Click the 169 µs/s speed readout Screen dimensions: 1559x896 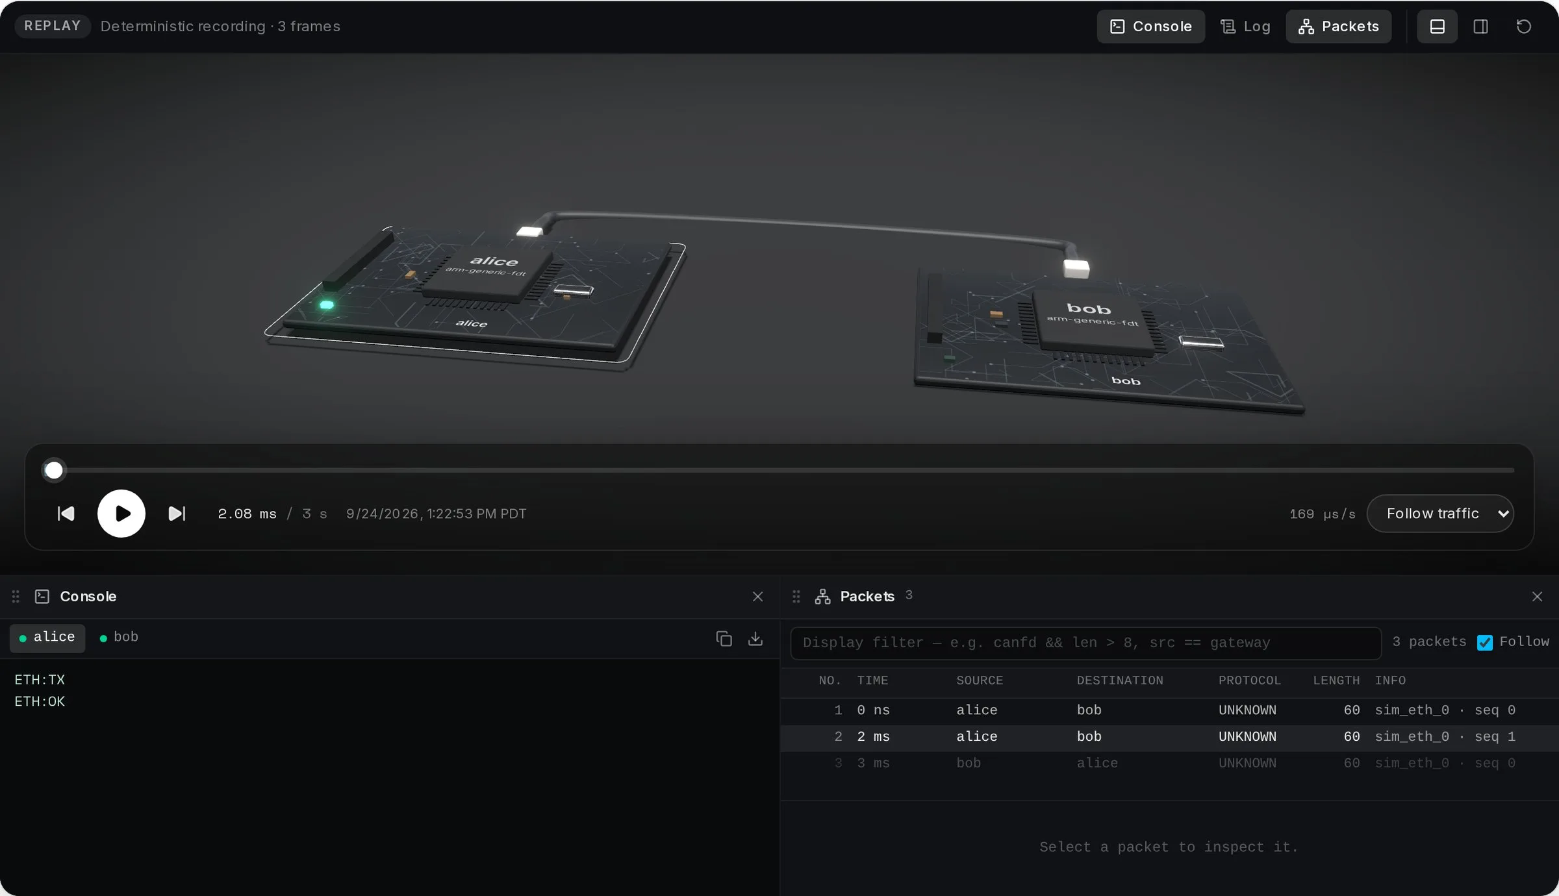point(1323,514)
